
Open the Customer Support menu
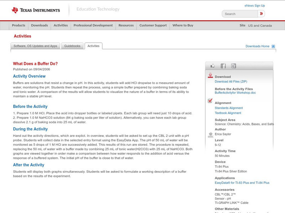pos(153,25)
